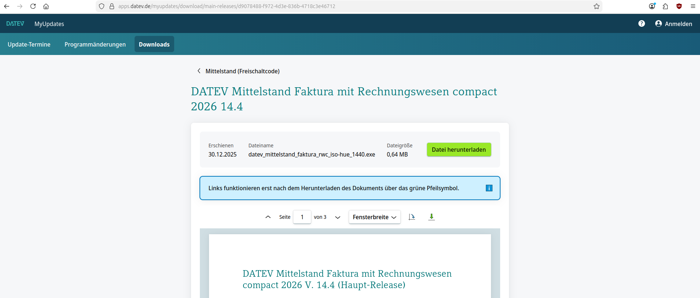Open the uBlock Origin extension
This screenshot has height=298, width=700.
tap(679, 6)
